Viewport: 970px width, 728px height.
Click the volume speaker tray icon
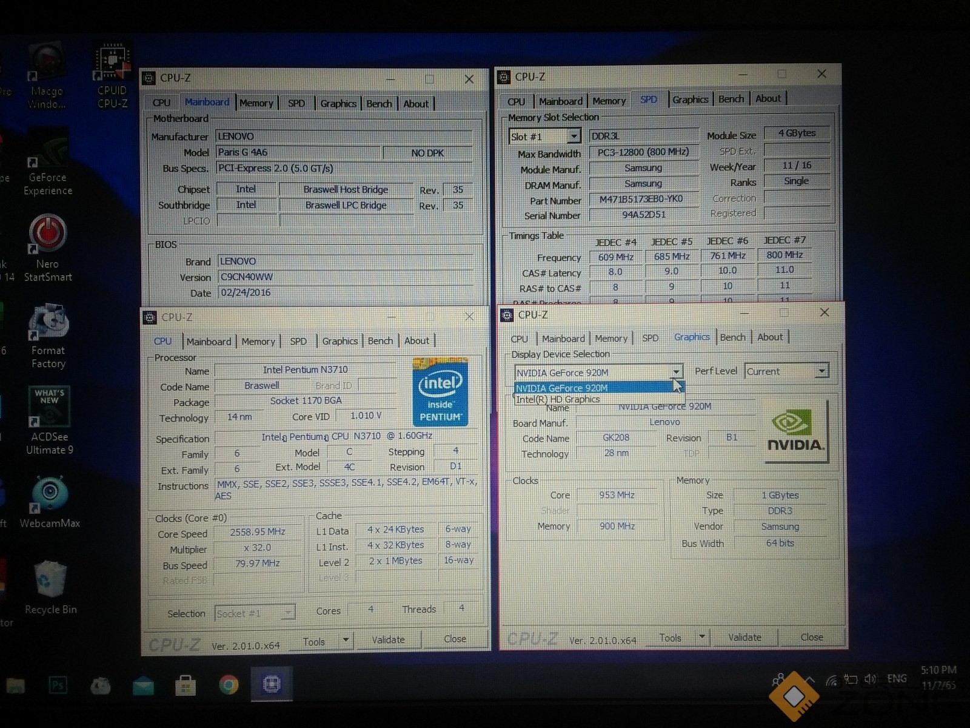[x=870, y=679]
